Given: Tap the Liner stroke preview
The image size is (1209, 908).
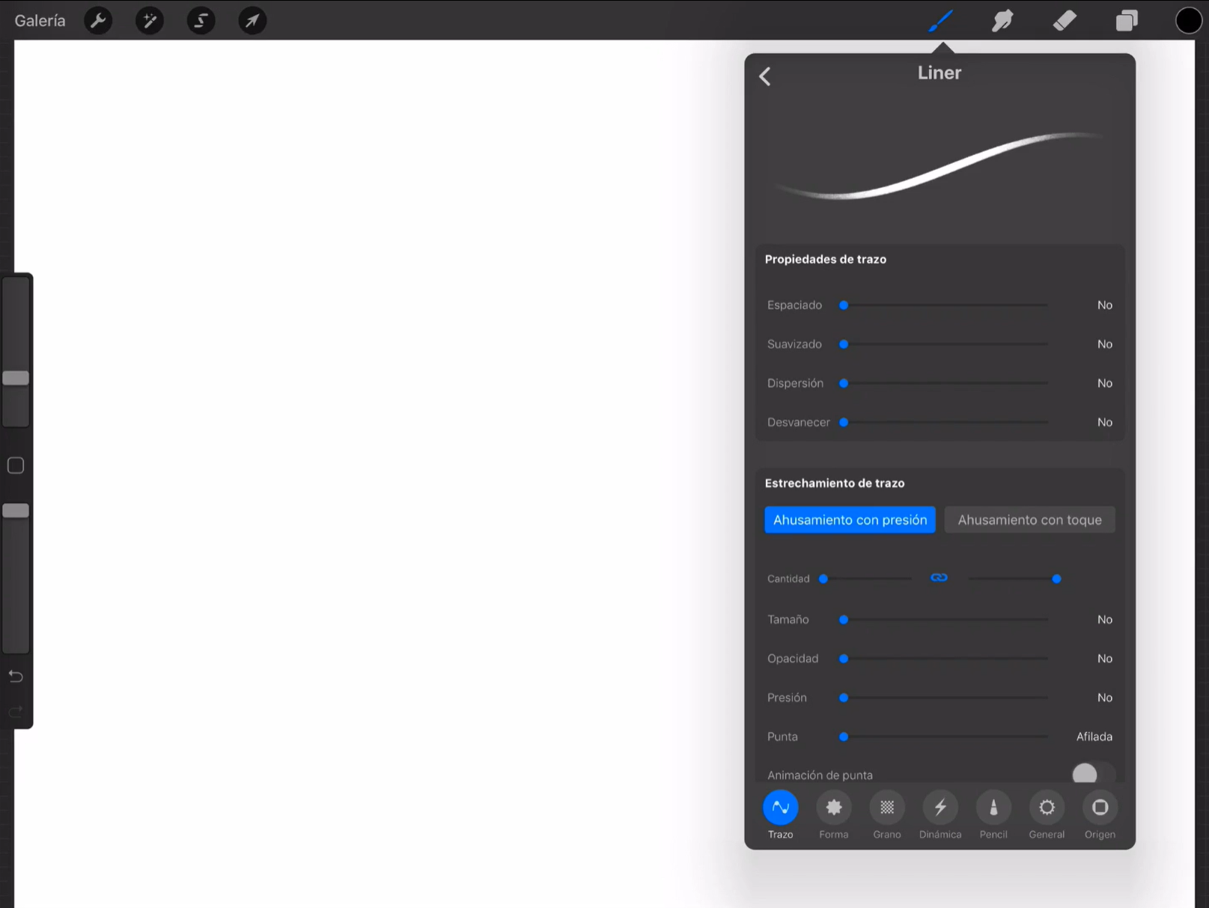Looking at the screenshot, I should click(940, 166).
